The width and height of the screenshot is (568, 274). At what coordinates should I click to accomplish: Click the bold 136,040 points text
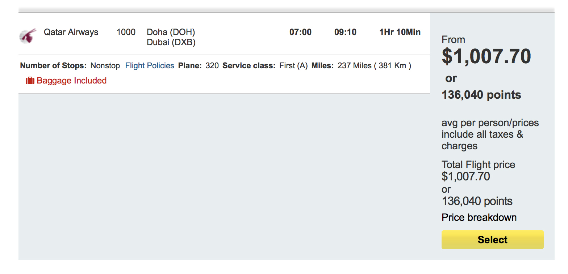pyautogui.click(x=481, y=95)
